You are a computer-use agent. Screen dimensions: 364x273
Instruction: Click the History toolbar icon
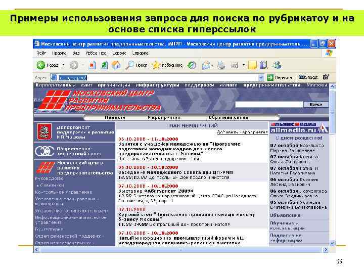[192, 65]
